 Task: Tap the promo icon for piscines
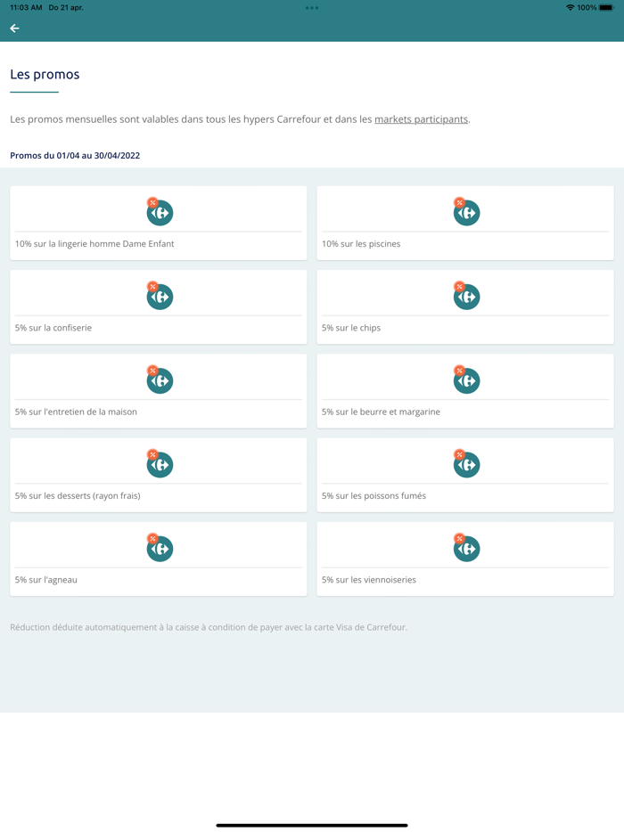(466, 212)
